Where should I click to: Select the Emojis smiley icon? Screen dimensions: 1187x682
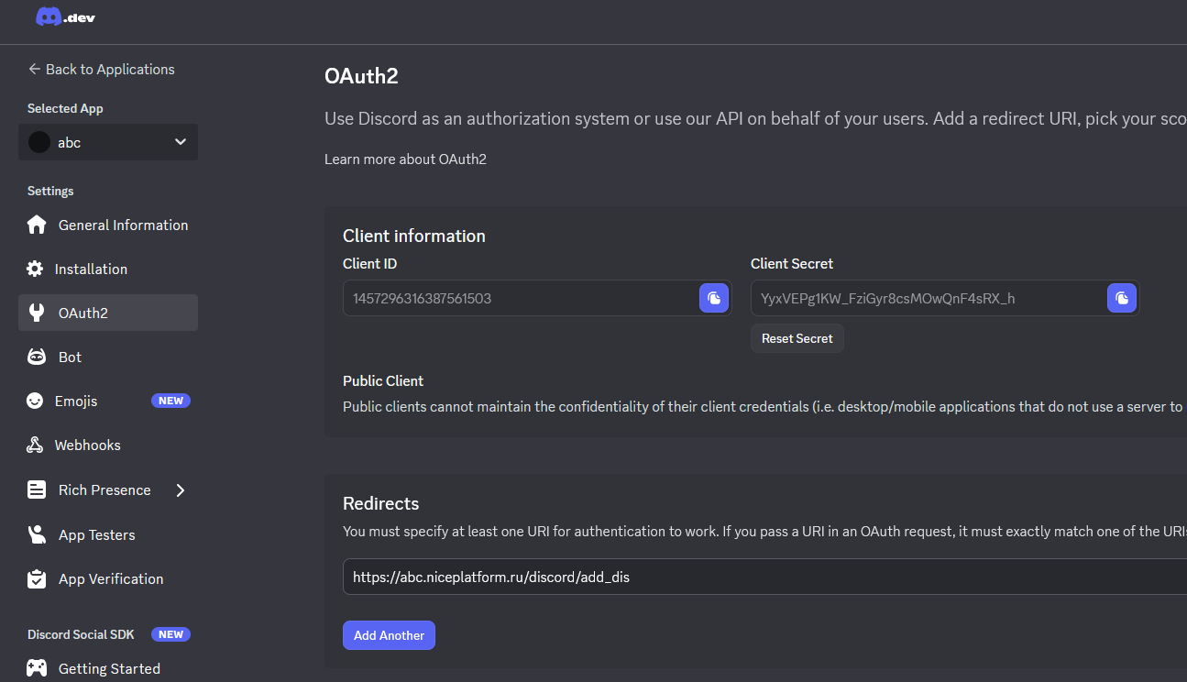click(x=37, y=401)
